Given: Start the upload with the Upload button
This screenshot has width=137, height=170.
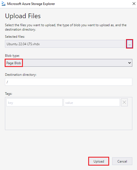Looking at the screenshot, I should (99, 161).
